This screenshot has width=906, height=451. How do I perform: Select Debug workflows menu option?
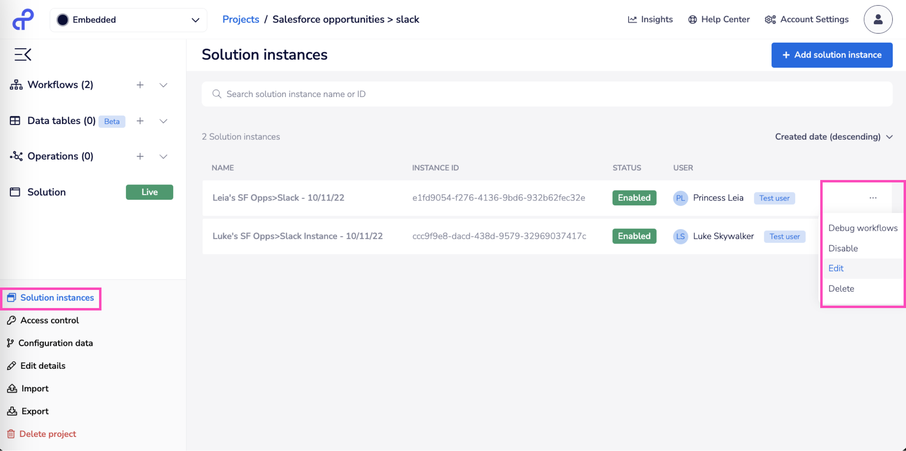tap(863, 228)
